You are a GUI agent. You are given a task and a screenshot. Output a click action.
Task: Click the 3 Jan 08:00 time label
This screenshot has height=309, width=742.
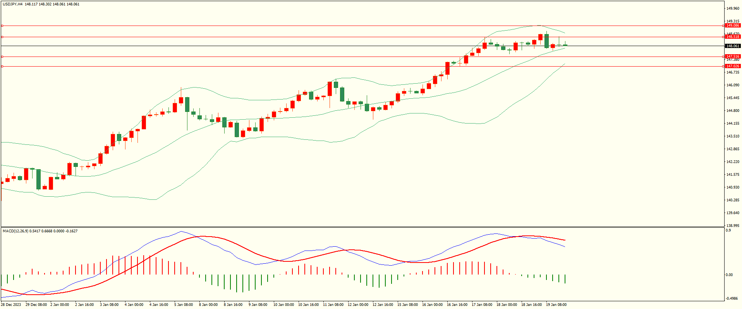tap(109, 305)
